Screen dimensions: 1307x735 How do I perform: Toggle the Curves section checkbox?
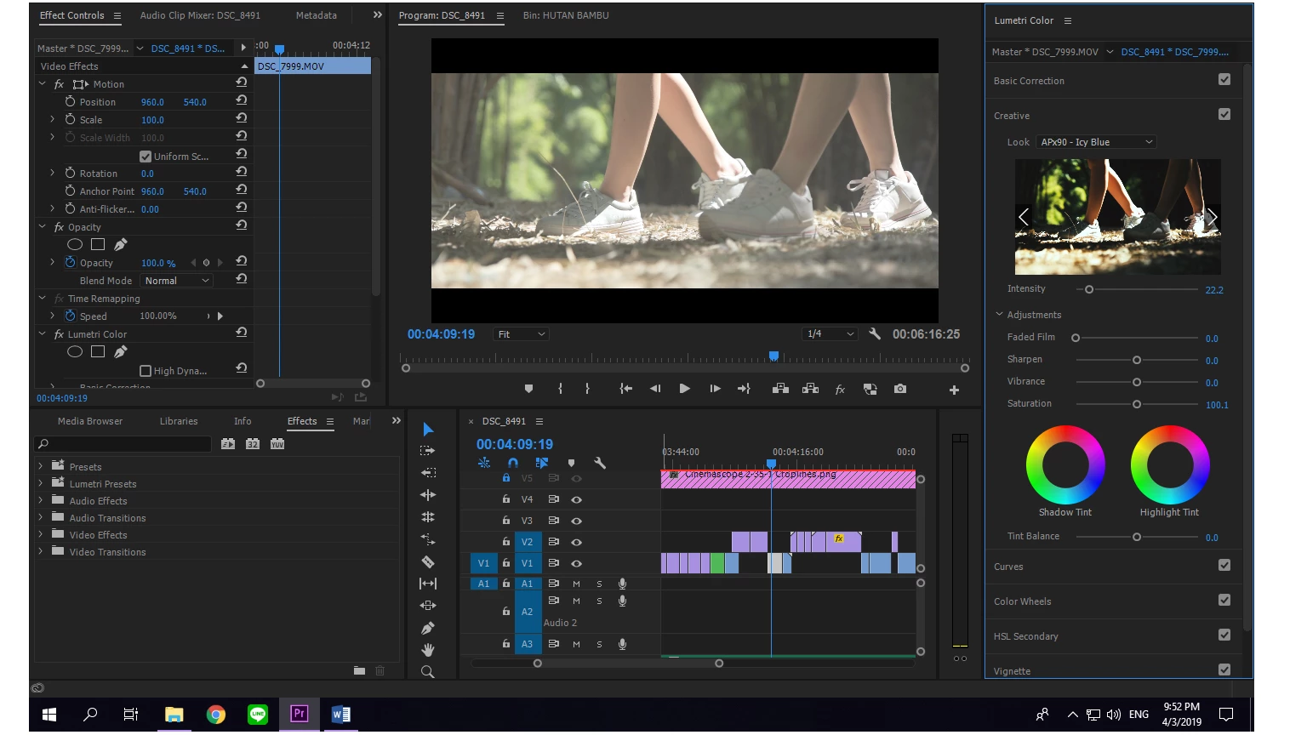[x=1224, y=565]
